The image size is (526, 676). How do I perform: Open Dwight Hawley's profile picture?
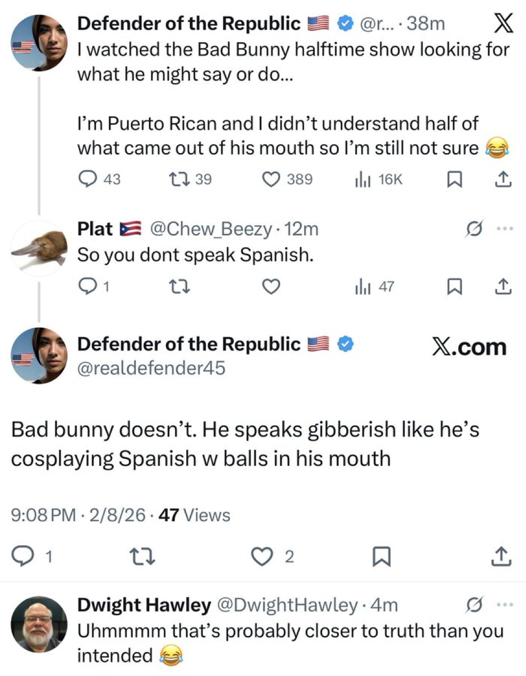pos(39,624)
